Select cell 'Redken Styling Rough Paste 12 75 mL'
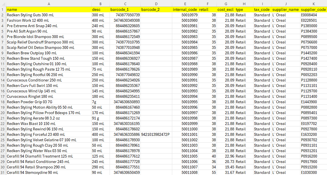 (x=49, y=69)
